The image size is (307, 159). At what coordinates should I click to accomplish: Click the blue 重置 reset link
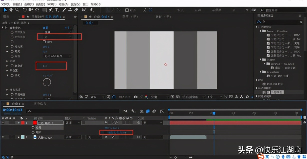[45, 28]
